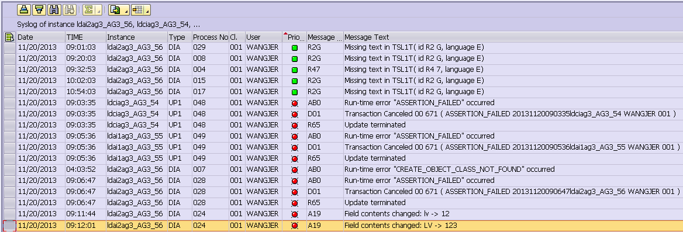Click green priority icon in 09:01:03 row
683x232 pixels.
[x=295, y=47]
